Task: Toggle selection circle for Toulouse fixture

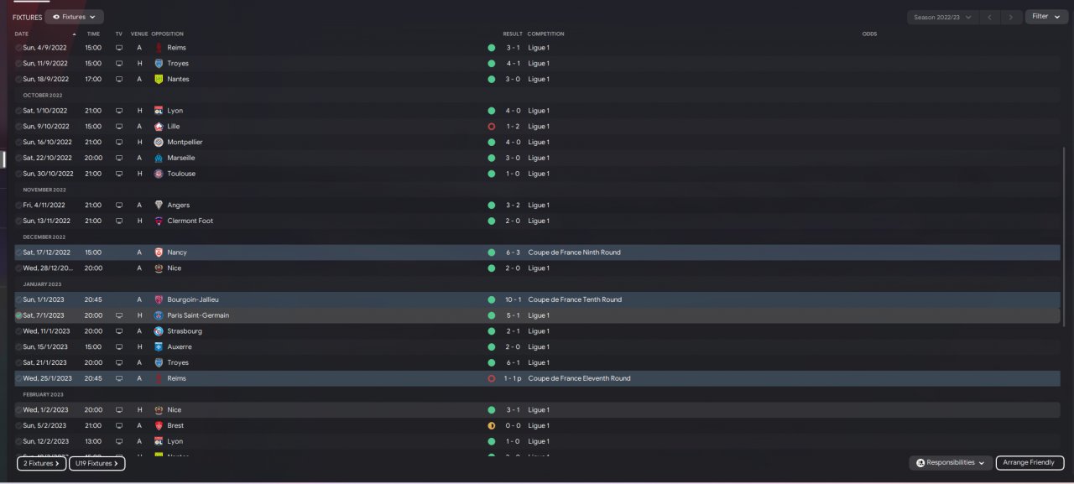Action: pyautogui.click(x=18, y=174)
